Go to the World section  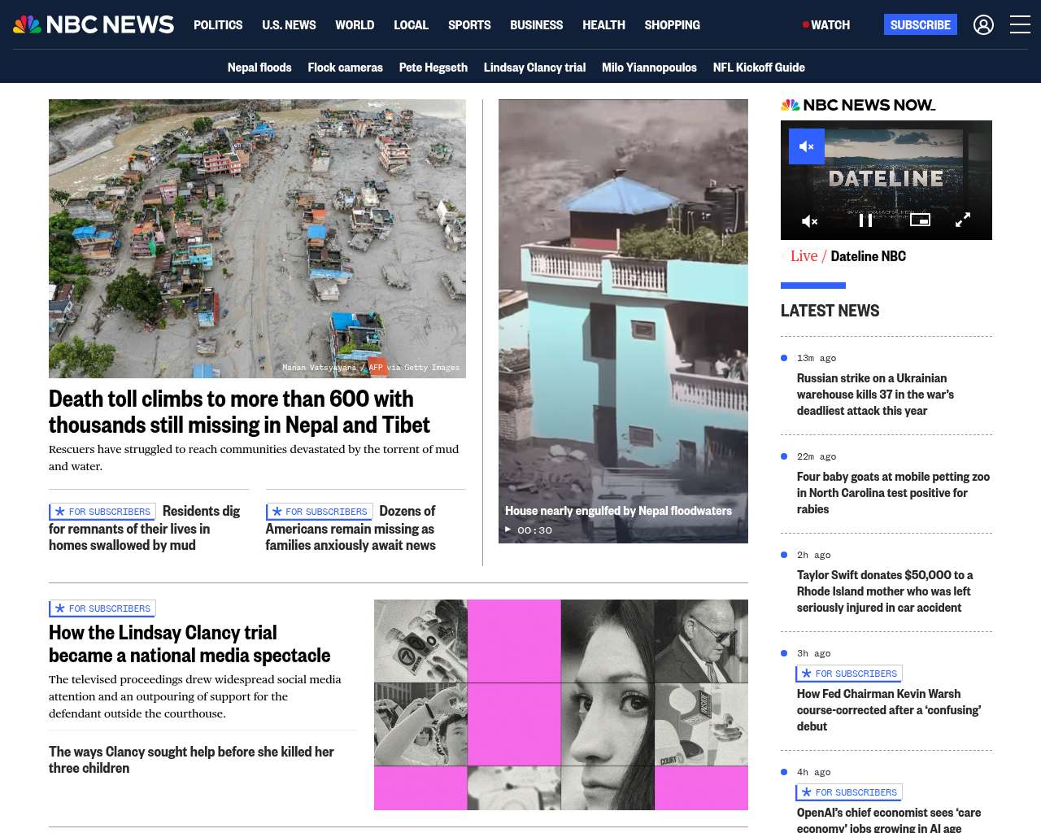[x=355, y=25]
